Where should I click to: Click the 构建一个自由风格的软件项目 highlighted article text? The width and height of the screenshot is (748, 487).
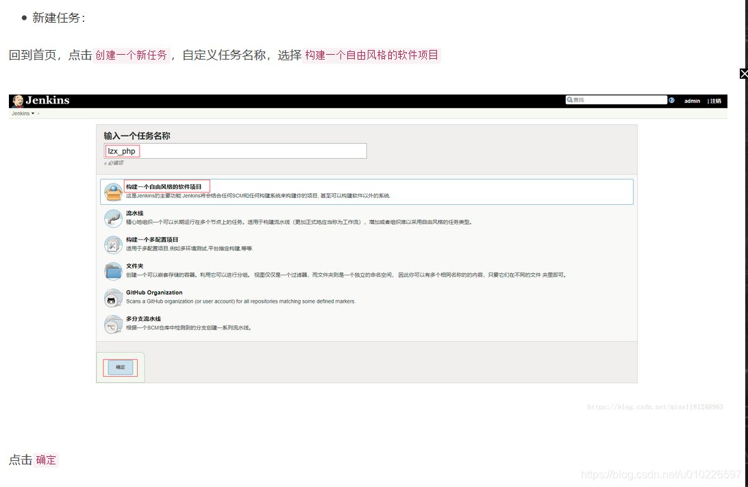372,55
